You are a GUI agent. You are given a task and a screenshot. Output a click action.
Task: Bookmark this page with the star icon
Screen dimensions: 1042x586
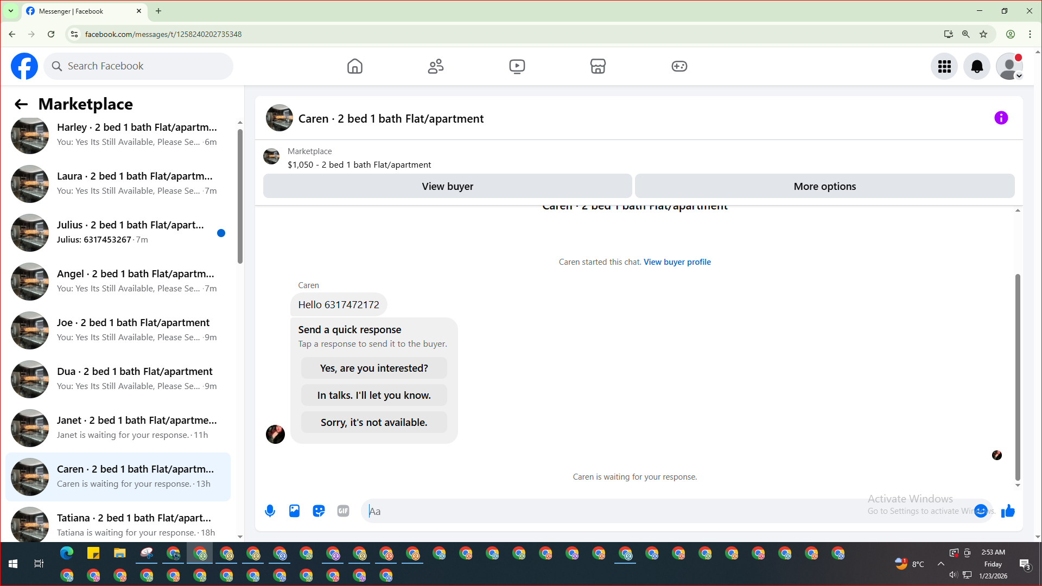983,34
